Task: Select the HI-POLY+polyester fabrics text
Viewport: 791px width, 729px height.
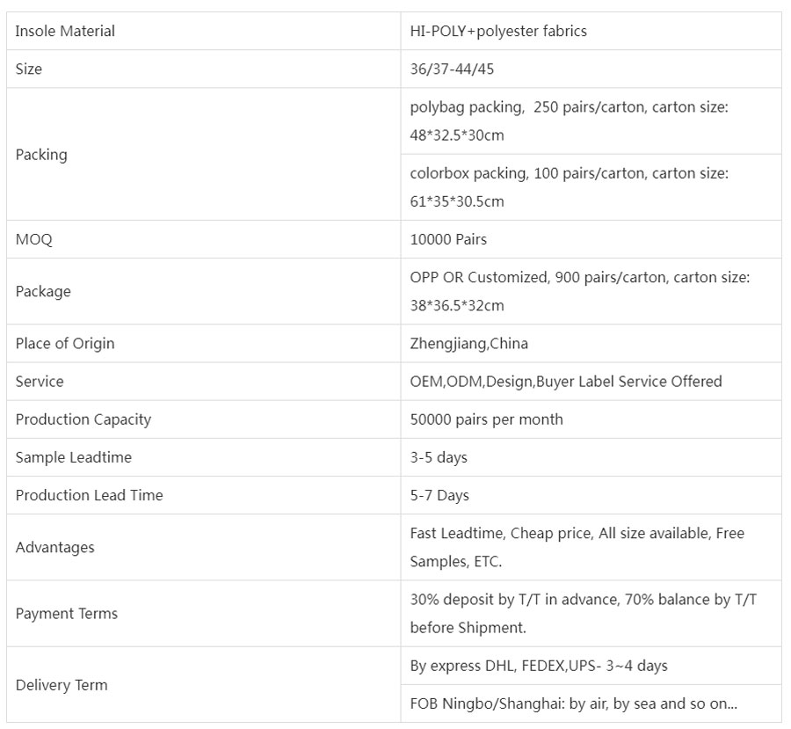Action: click(498, 32)
